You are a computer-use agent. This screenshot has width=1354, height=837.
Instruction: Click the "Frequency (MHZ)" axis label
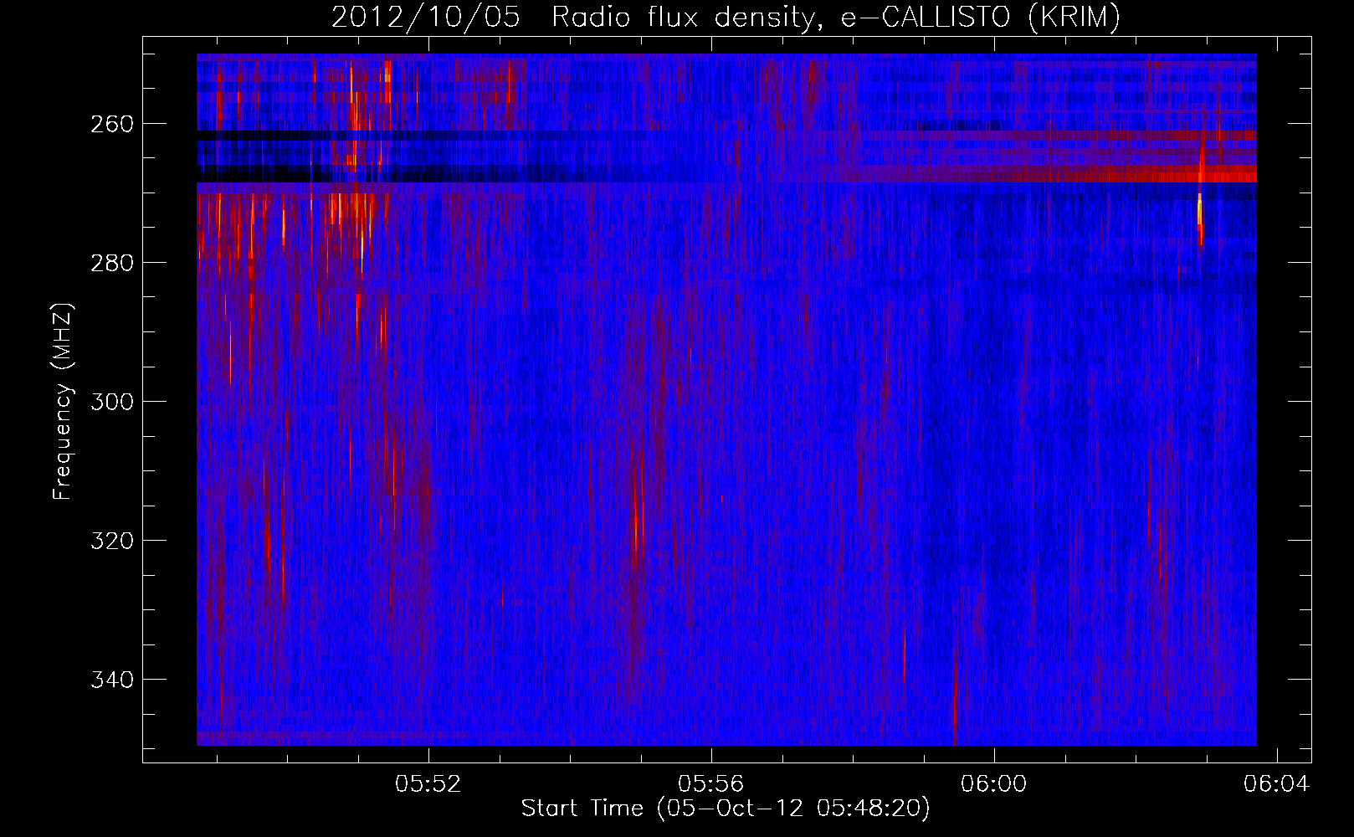pyautogui.click(x=63, y=401)
